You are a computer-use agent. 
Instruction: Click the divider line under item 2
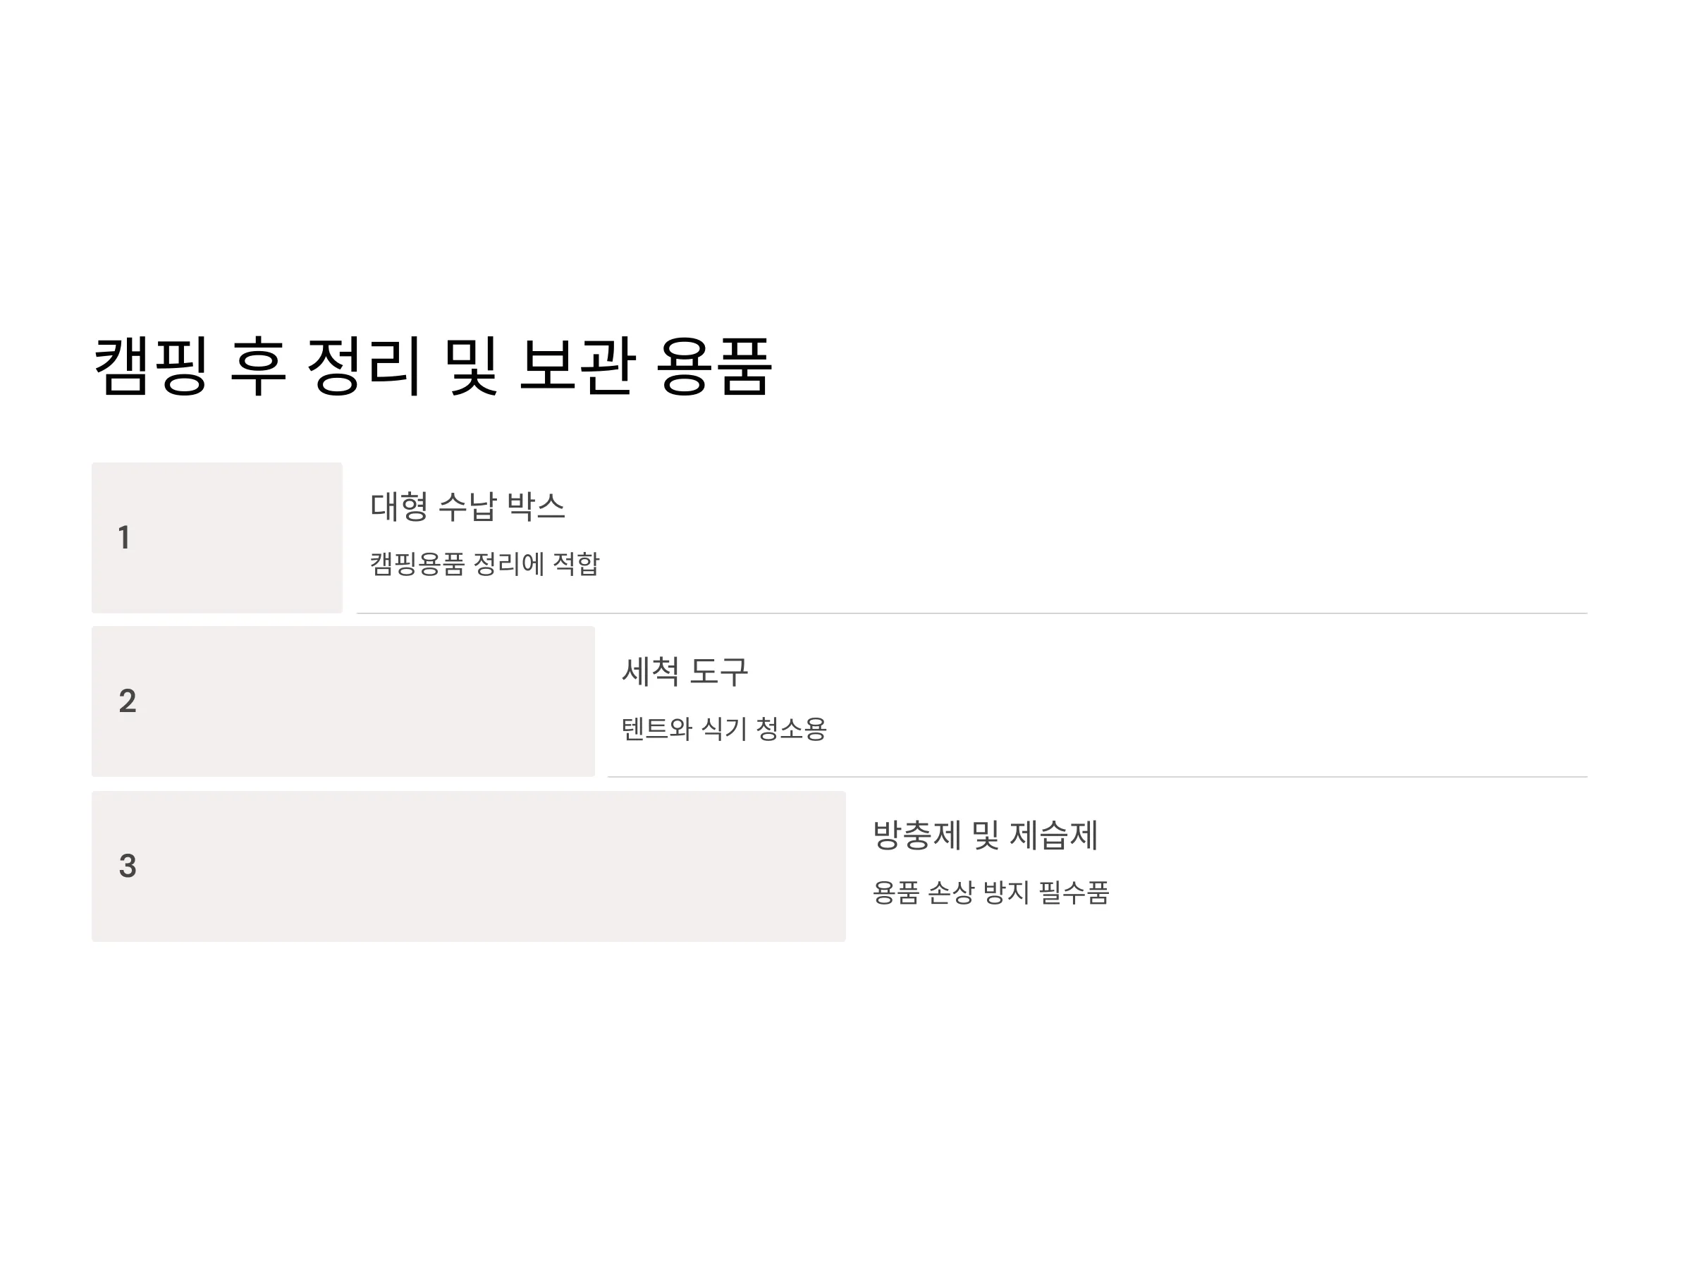(1098, 777)
